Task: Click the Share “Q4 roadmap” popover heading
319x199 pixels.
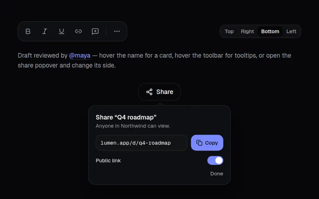Action: [x=126, y=117]
